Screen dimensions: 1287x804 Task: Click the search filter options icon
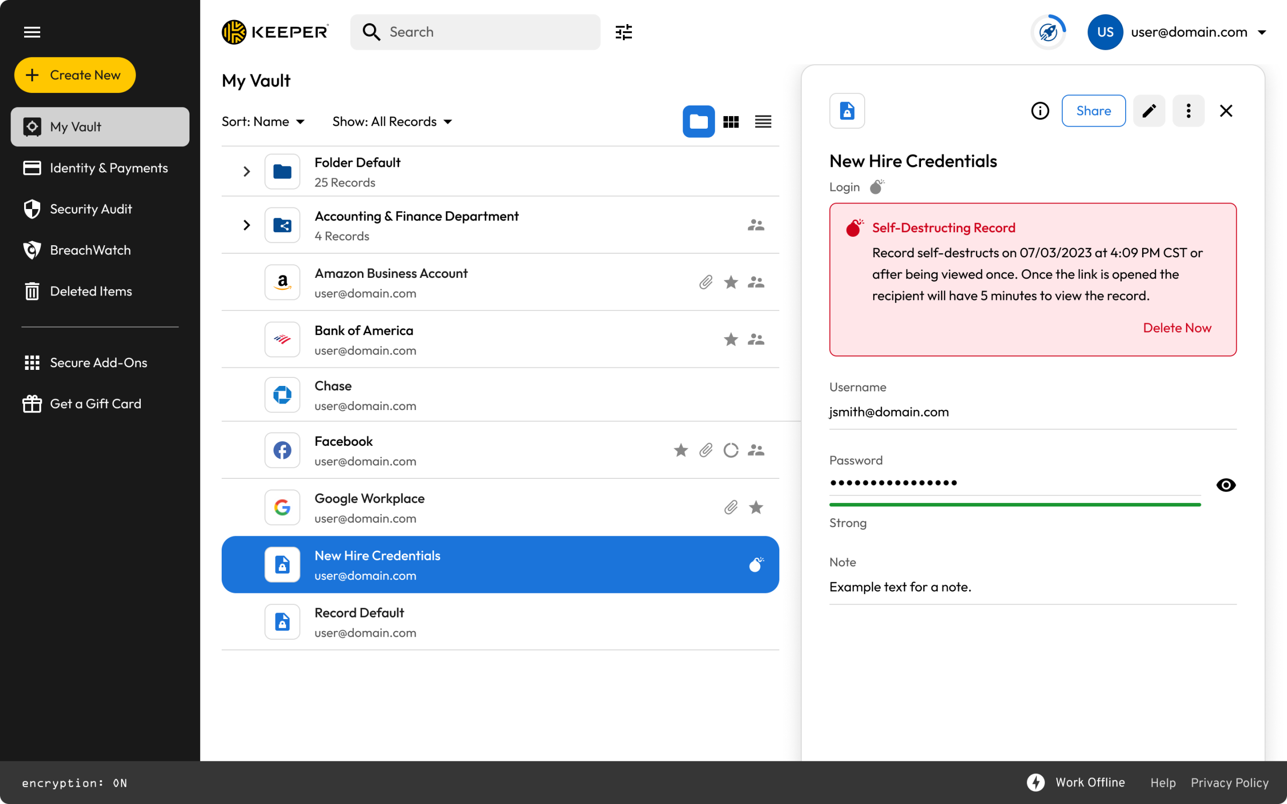(x=623, y=32)
